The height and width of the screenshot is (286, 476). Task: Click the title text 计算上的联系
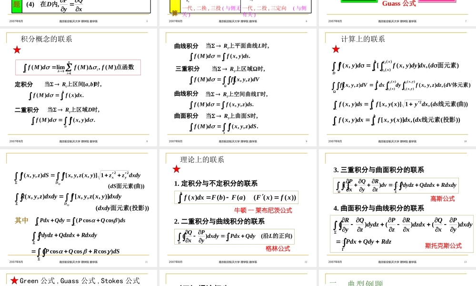(x=363, y=39)
